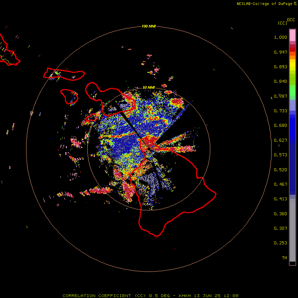Click the 0.680 legend value

(x=280, y=125)
